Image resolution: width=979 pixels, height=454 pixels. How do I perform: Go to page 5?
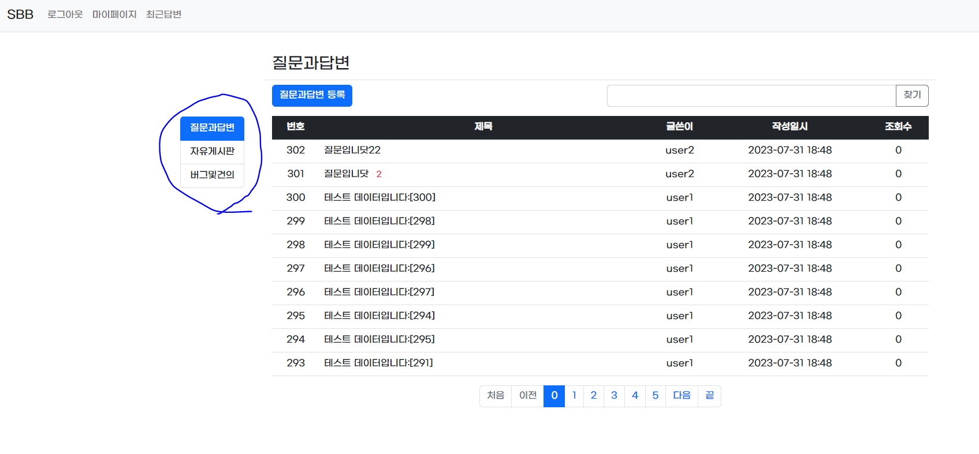click(x=656, y=396)
